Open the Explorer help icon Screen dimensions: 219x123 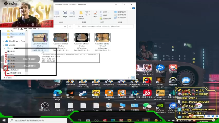click(134, 8)
